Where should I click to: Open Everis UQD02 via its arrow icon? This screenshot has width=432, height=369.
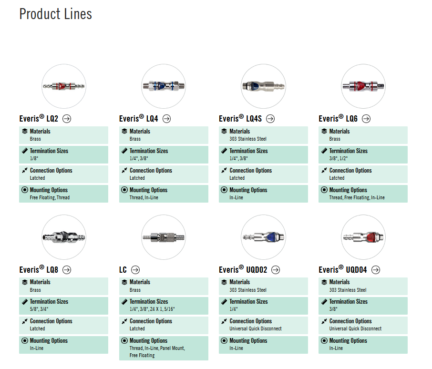pos(276,270)
